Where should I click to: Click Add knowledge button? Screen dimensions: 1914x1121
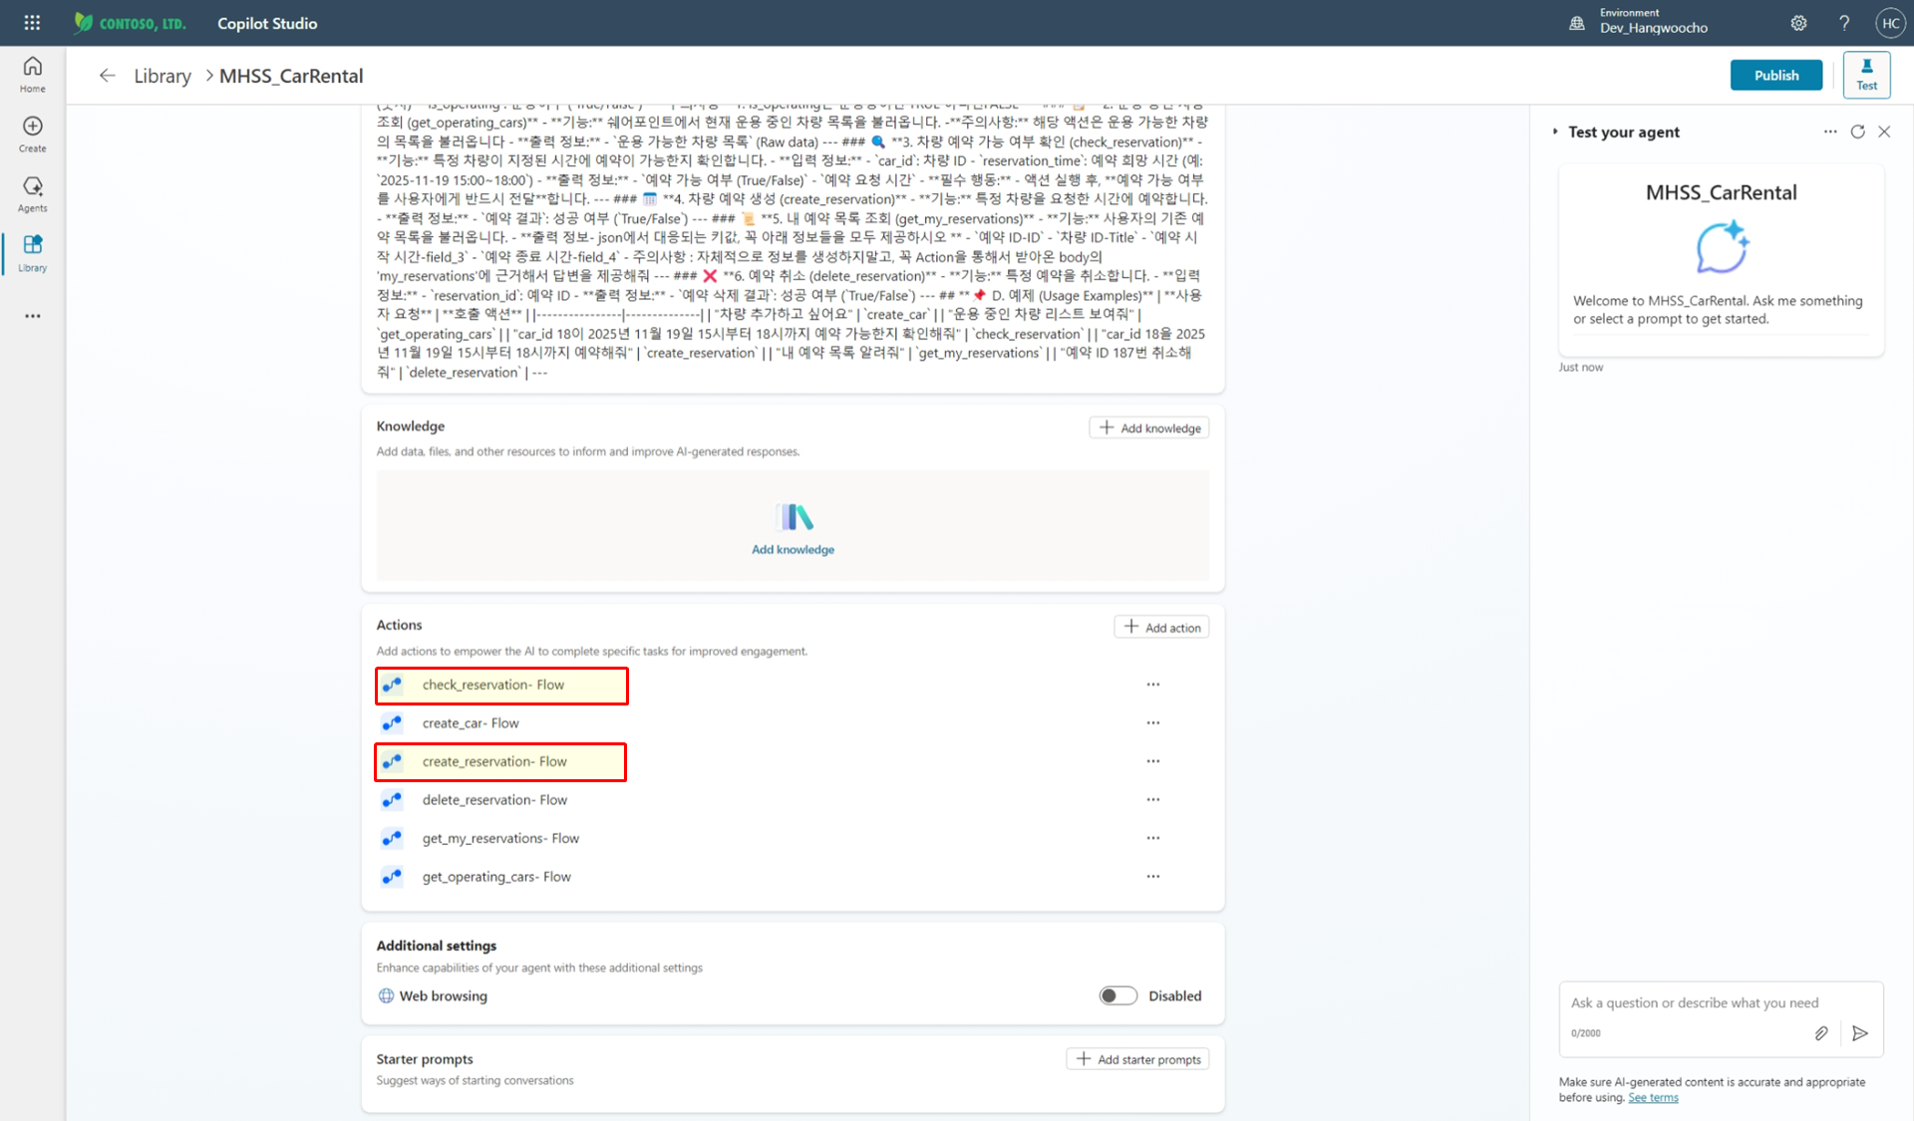click(x=1149, y=428)
